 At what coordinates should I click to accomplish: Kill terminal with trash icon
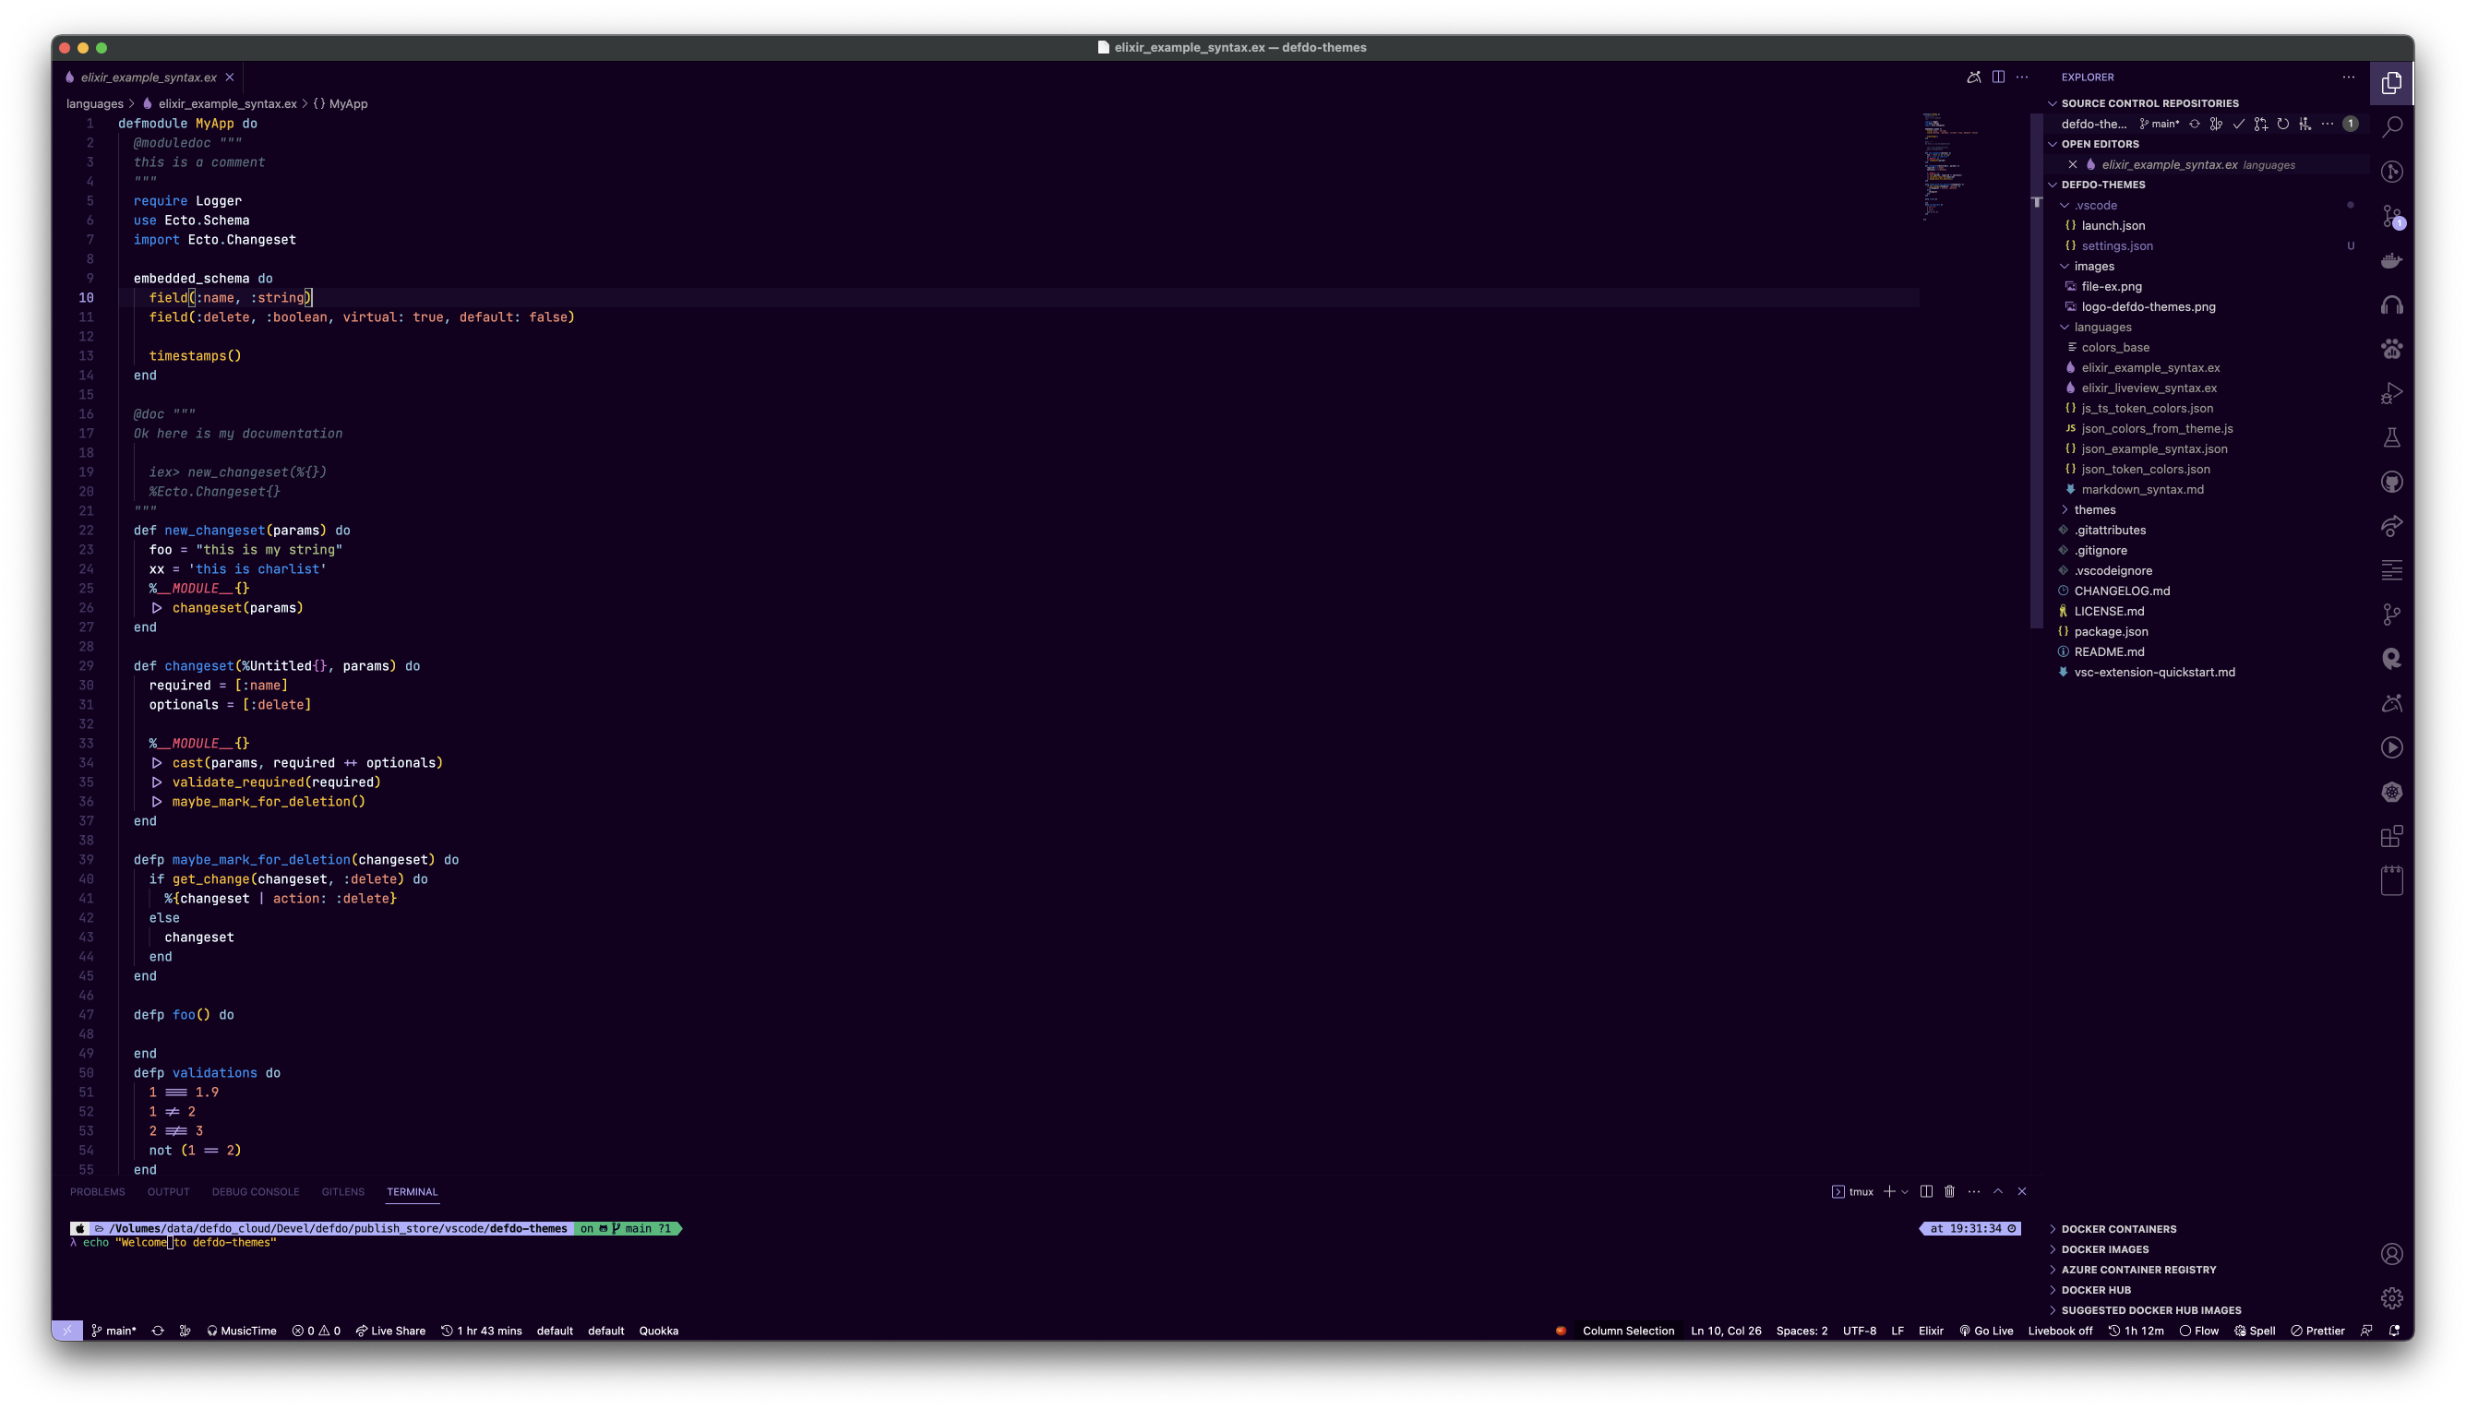point(1949,1191)
